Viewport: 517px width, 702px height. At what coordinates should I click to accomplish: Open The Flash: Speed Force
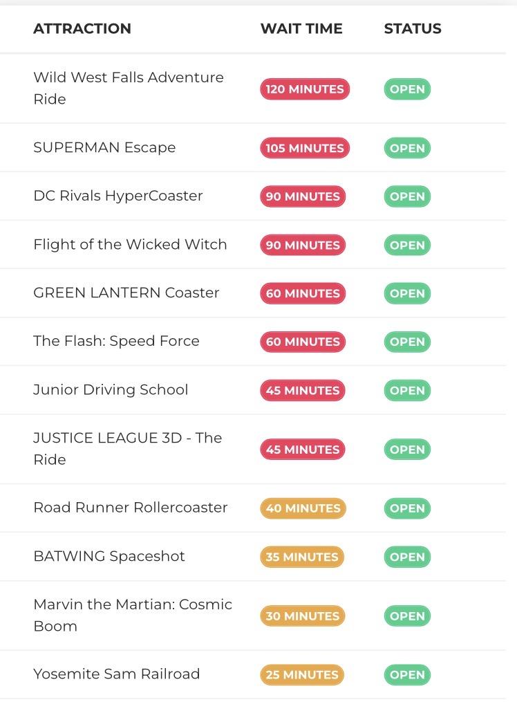116,341
